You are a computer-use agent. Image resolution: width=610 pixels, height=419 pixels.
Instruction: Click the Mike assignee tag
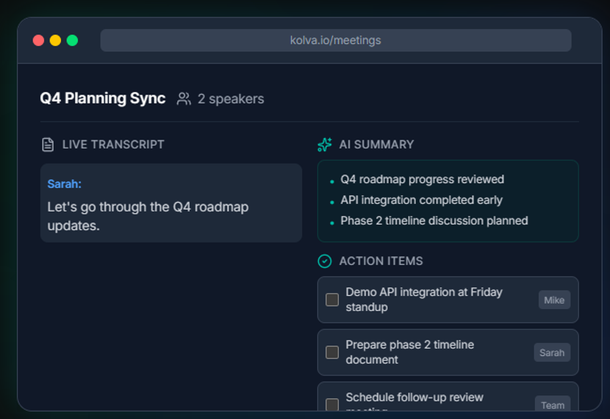tap(554, 300)
